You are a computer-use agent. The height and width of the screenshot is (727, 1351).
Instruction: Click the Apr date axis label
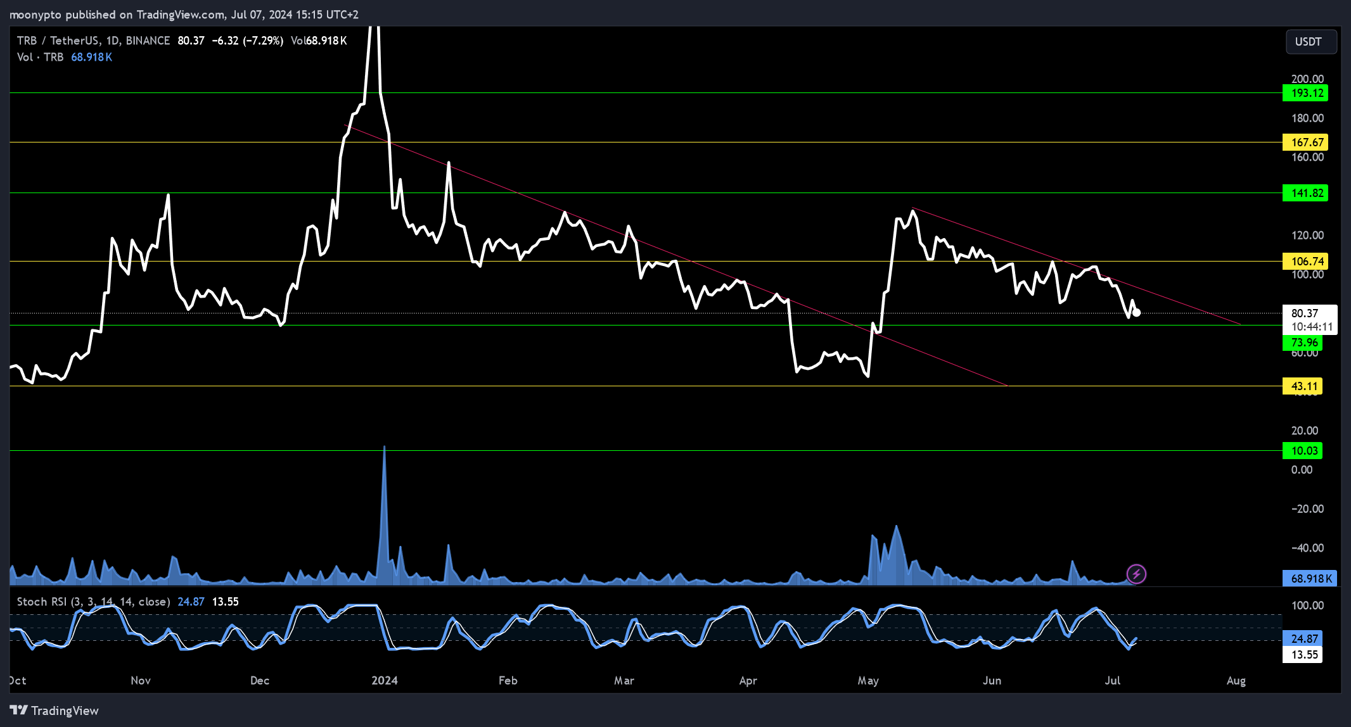coord(748,681)
